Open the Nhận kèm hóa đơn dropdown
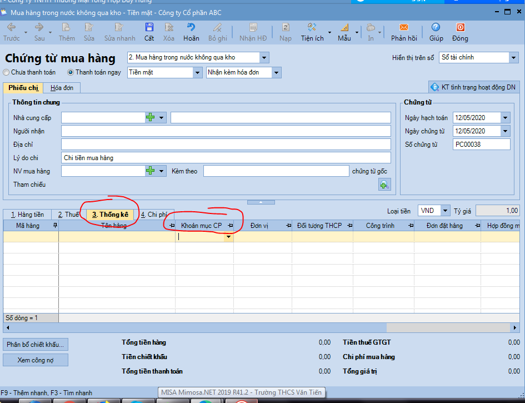 [276, 72]
